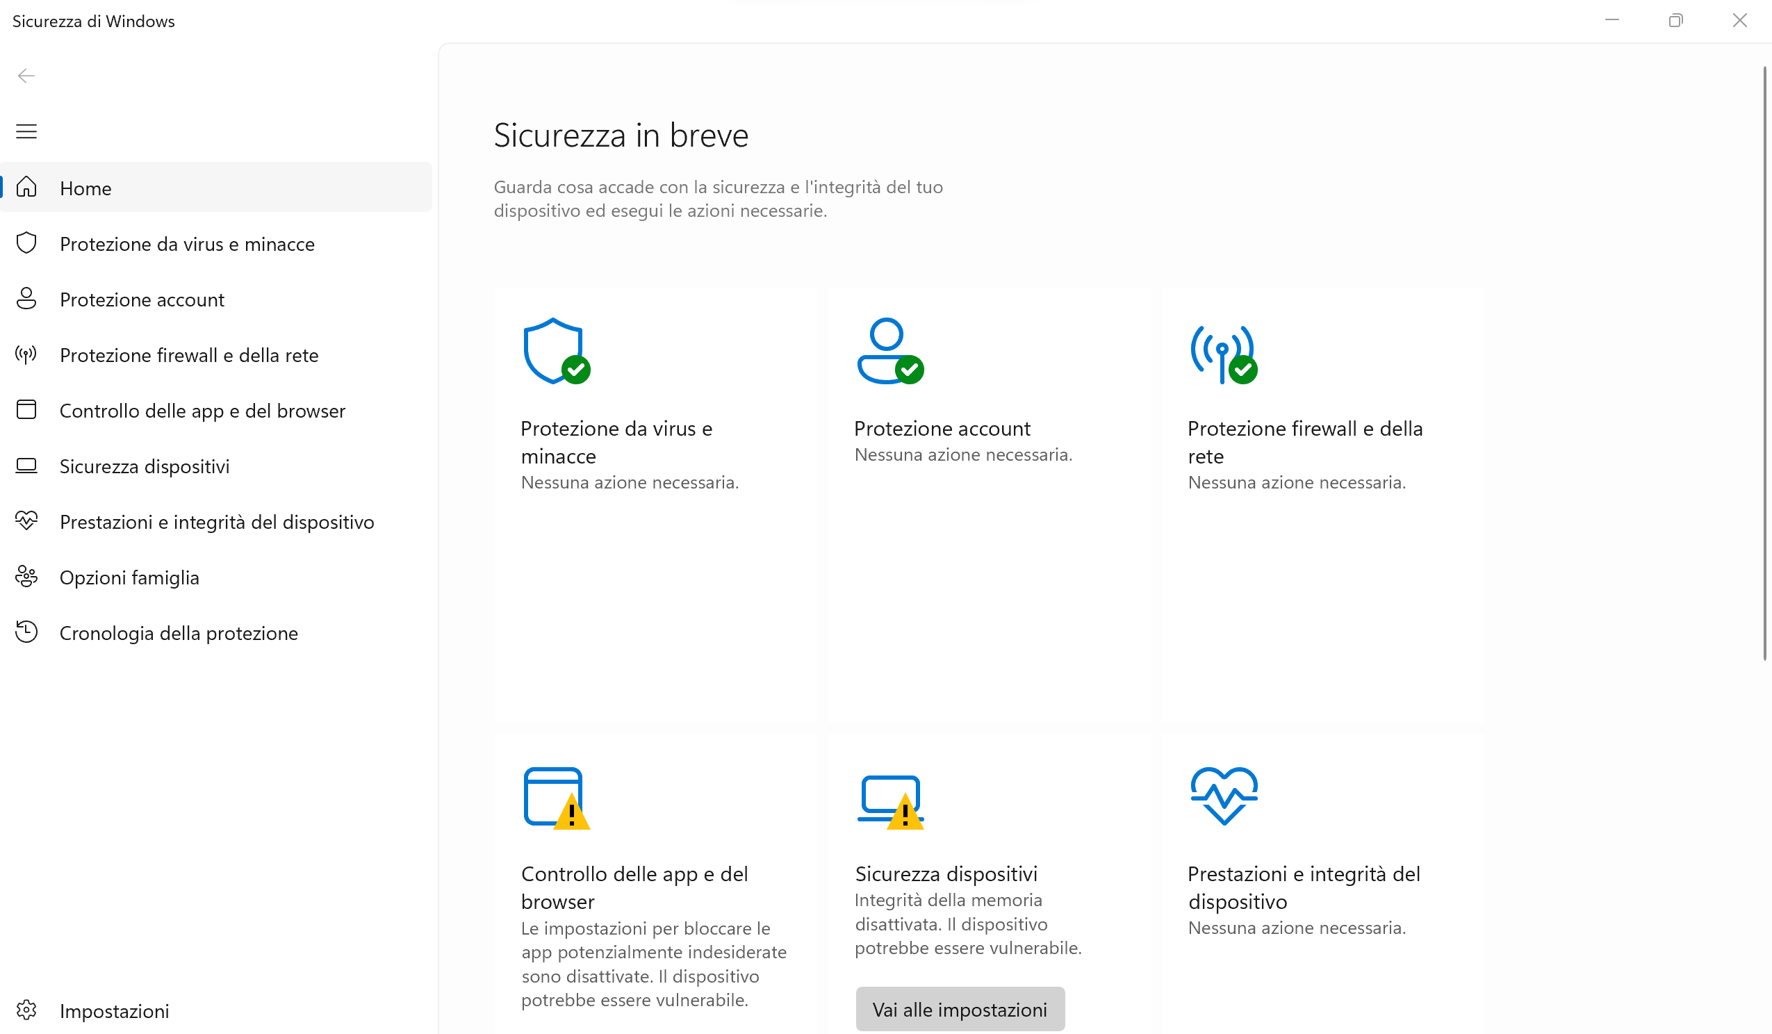Open Protezione da virus e minacce sidebar item

coord(187,244)
